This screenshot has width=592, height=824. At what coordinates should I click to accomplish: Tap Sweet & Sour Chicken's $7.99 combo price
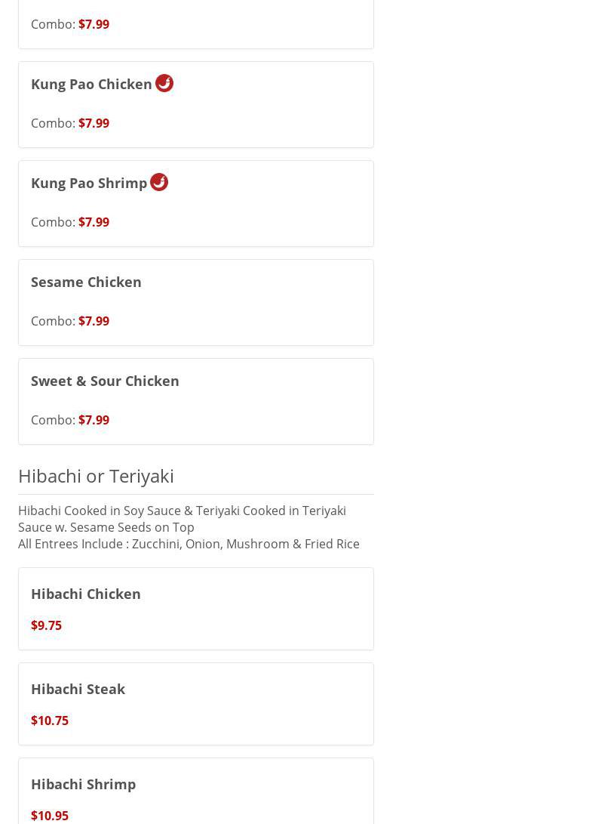pos(94,420)
